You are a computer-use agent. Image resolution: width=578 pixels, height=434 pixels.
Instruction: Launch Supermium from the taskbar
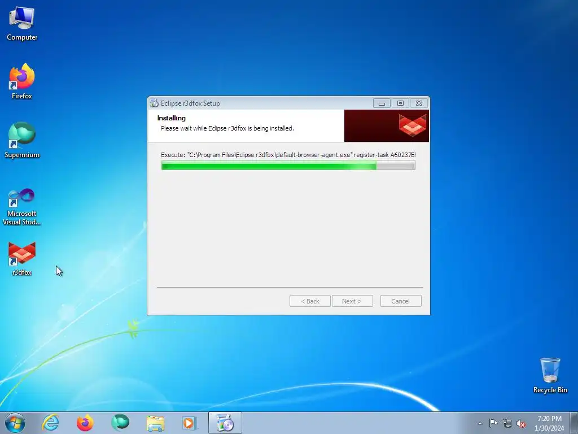pos(120,423)
